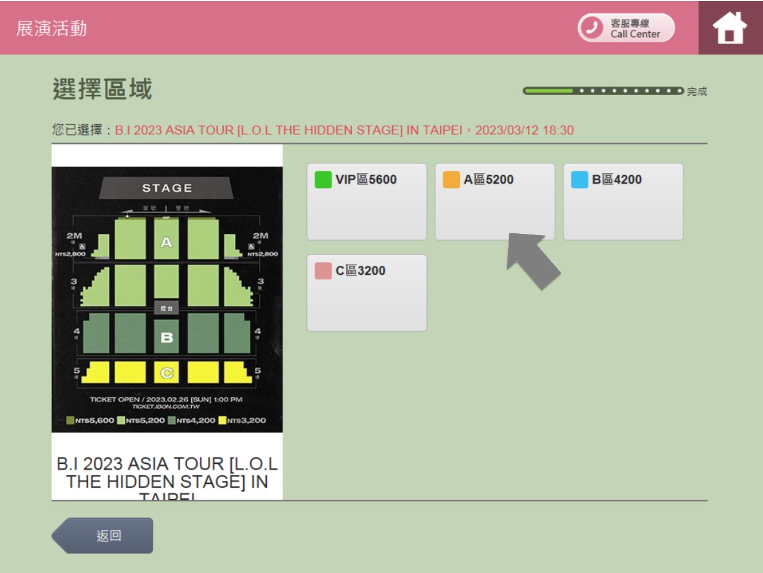Screen dimensions: 763x573
Task: Click the orange square beside A區5200
Action: [x=451, y=180]
